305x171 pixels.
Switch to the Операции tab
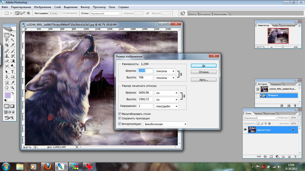[276, 84]
